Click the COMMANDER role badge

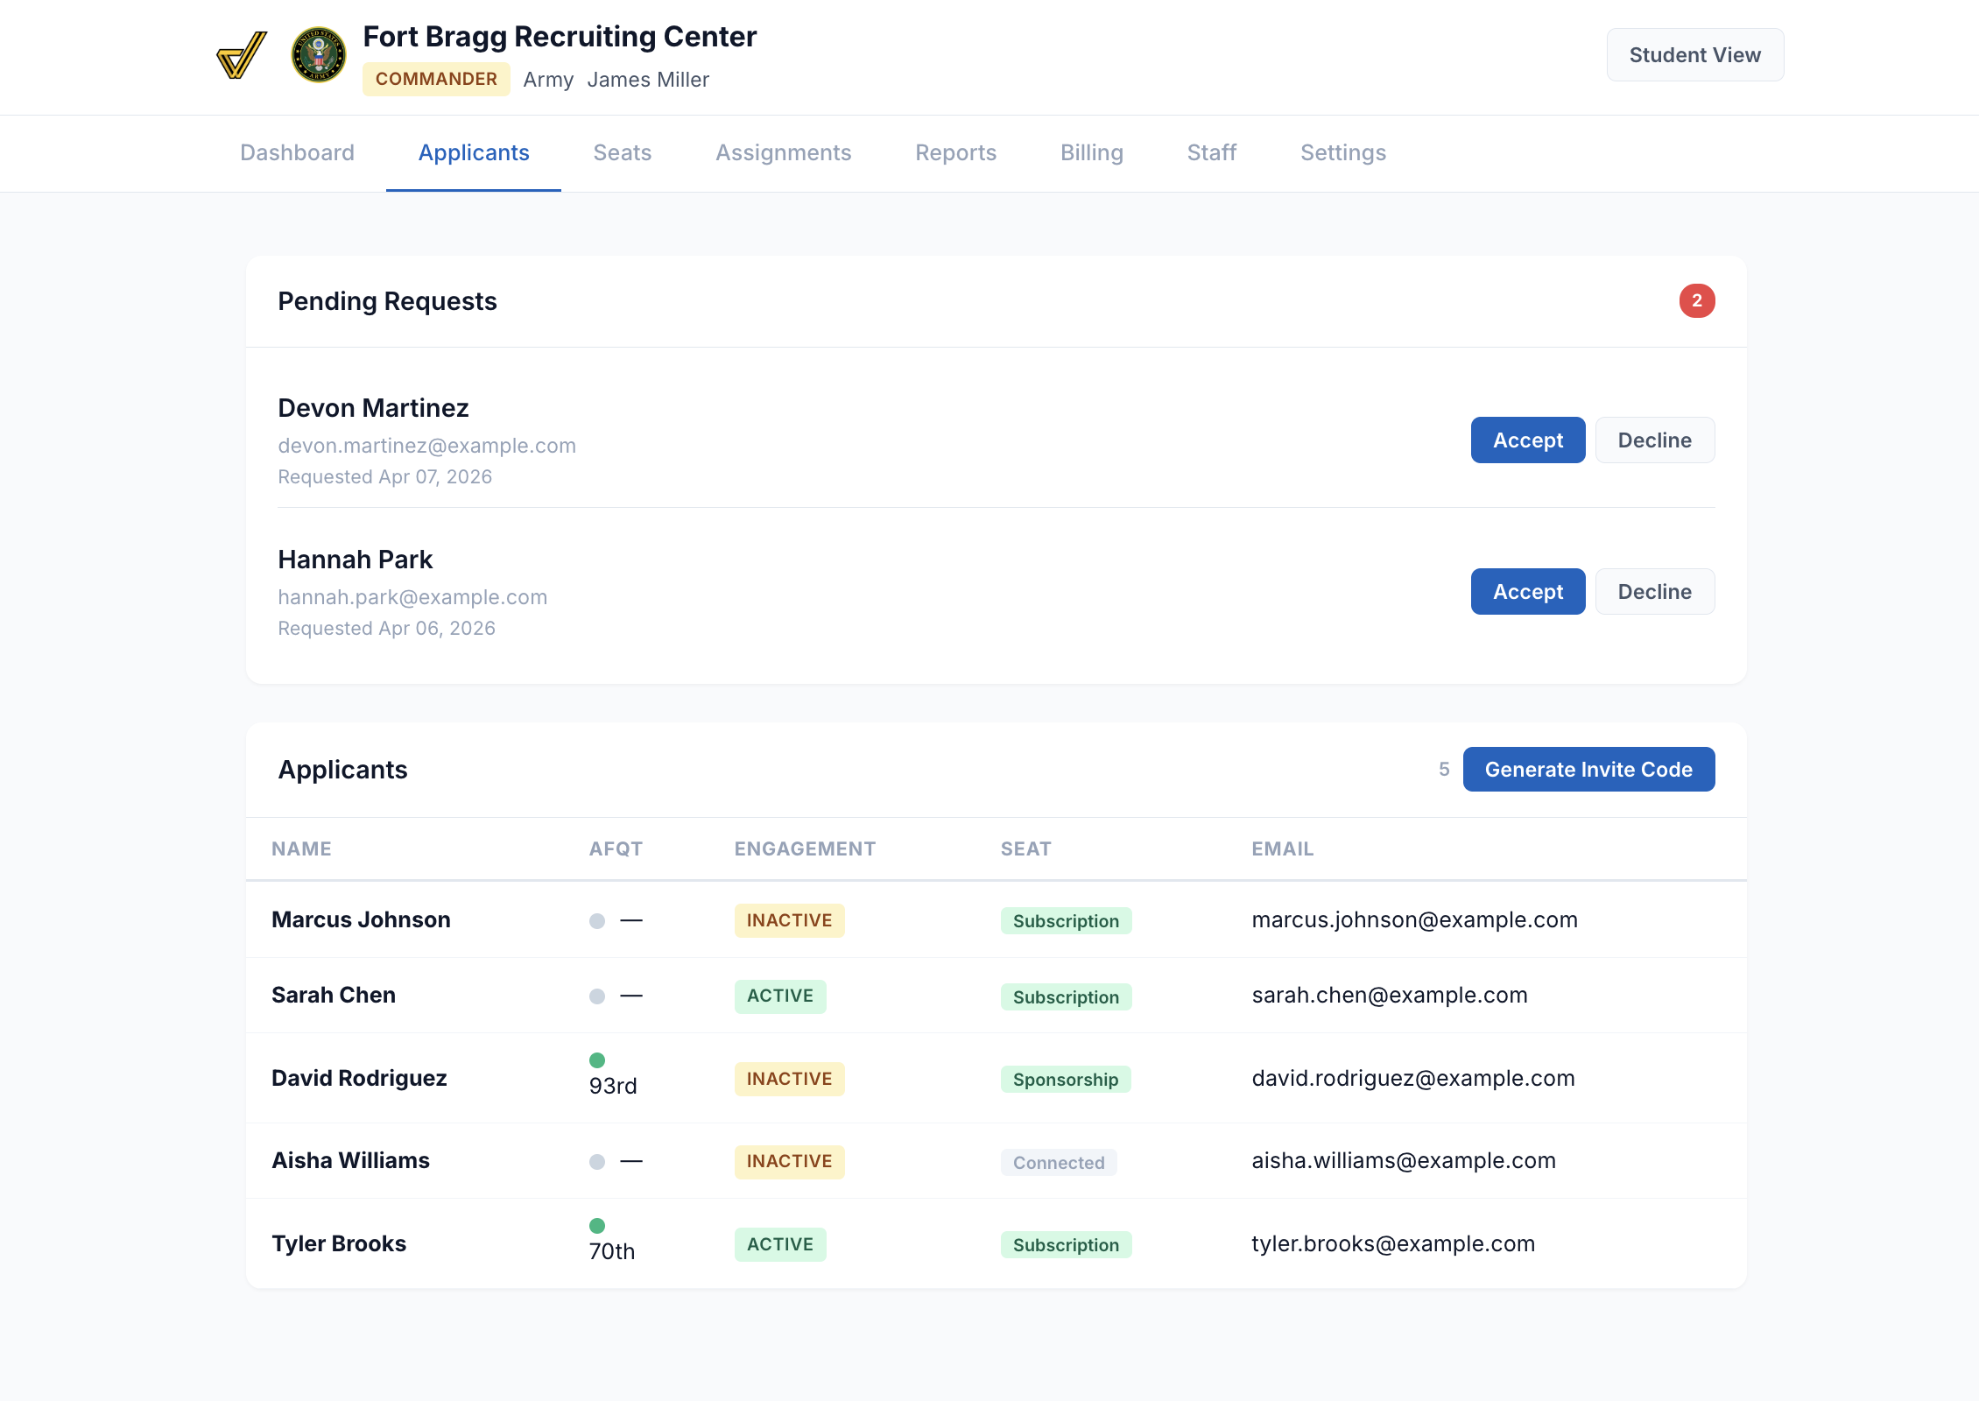click(436, 80)
